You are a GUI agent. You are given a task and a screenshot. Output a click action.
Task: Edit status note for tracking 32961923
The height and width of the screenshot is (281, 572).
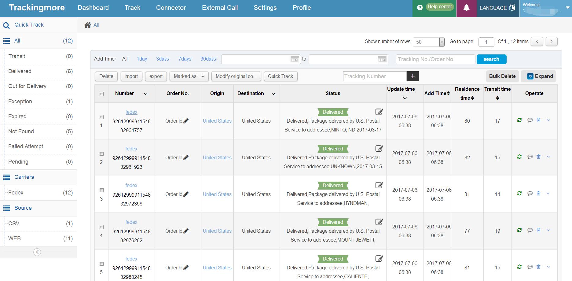tap(379, 149)
